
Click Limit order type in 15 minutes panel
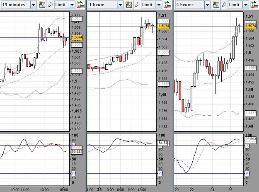pyautogui.click(x=62, y=5)
